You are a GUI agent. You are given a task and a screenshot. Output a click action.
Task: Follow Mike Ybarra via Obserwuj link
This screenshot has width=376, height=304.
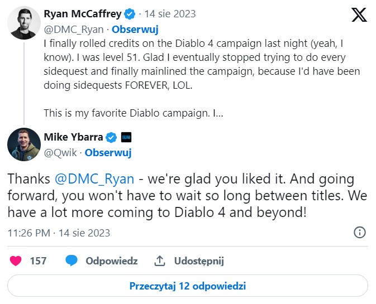coord(108,152)
